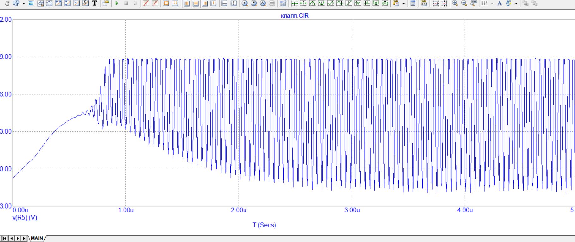Click the first-tab navigation arrow button

click(x=4, y=239)
